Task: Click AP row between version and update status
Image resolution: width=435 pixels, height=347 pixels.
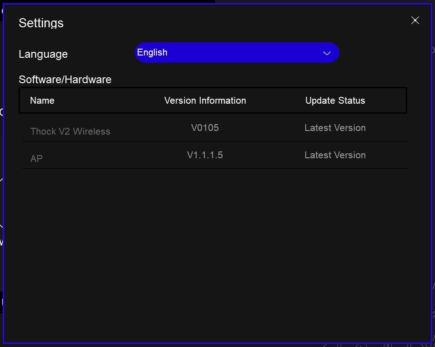Action: (264, 156)
